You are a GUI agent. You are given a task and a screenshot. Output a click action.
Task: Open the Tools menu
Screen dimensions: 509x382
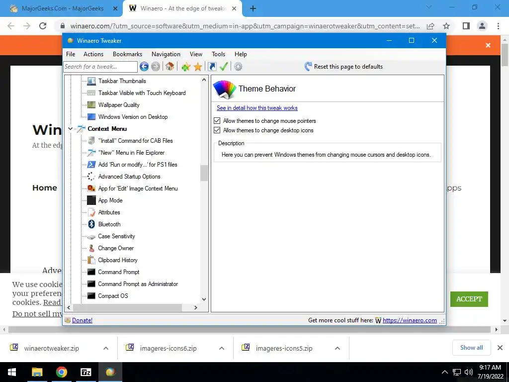click(x=219, y=54)
